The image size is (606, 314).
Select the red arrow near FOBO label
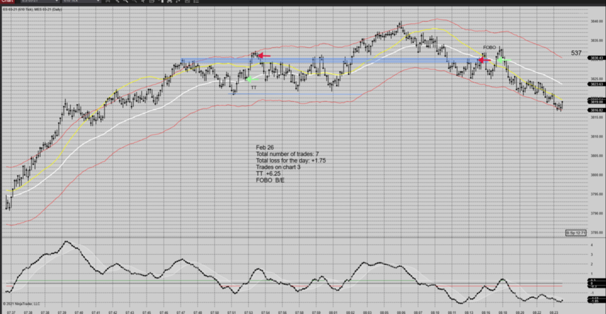tap(485, 60)
